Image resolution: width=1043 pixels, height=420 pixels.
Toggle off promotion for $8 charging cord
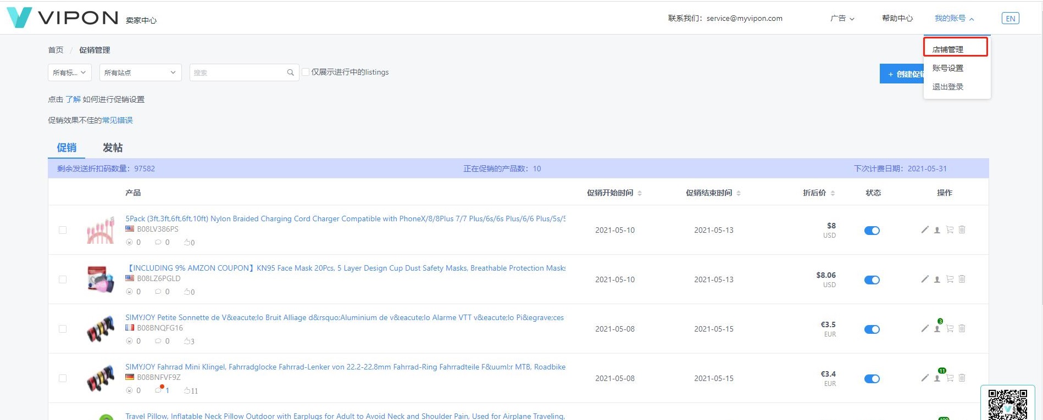872,231
